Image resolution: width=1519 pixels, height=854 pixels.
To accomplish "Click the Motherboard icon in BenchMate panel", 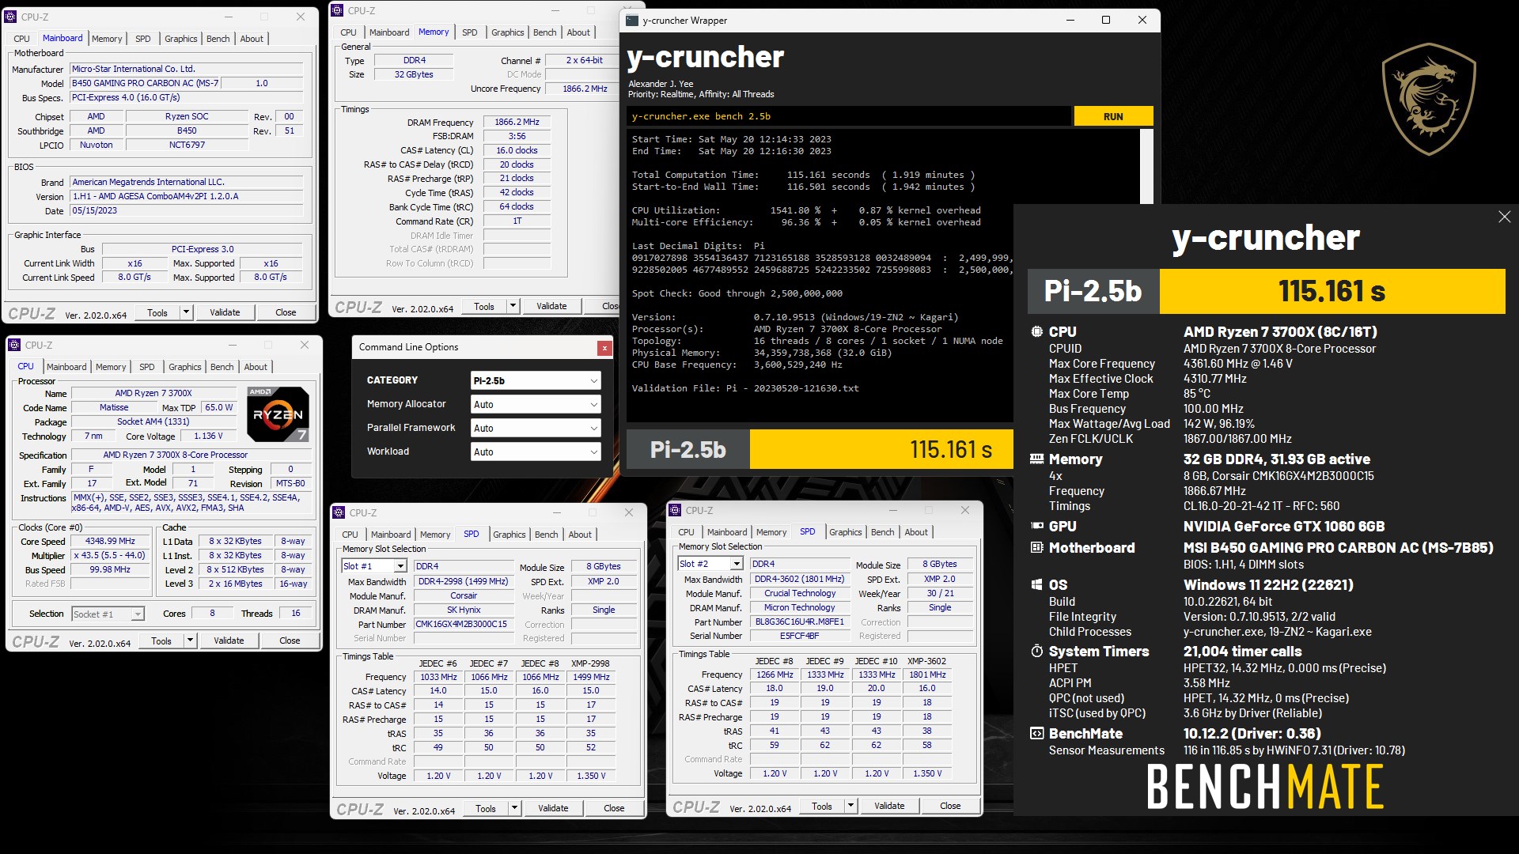I will point(1036,547).
